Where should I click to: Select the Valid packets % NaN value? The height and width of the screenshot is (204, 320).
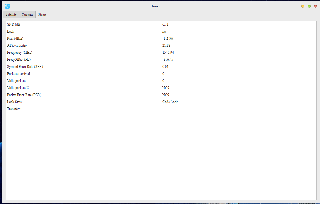click(166, 88)
